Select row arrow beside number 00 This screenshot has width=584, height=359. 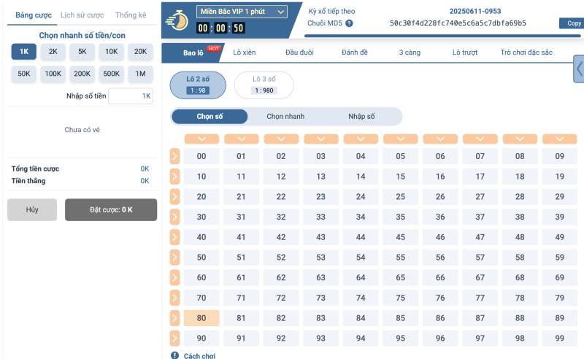(174, 156)
